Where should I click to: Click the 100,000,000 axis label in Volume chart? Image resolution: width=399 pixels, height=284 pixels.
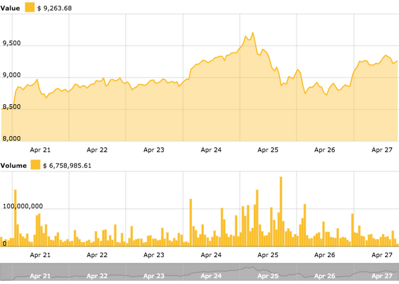[22, 206]
